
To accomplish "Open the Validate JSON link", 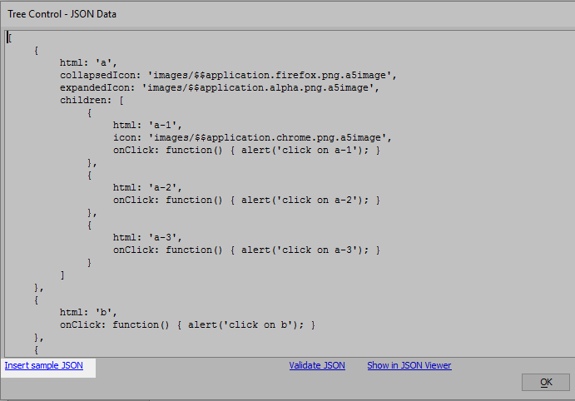I will pos(317,365).
